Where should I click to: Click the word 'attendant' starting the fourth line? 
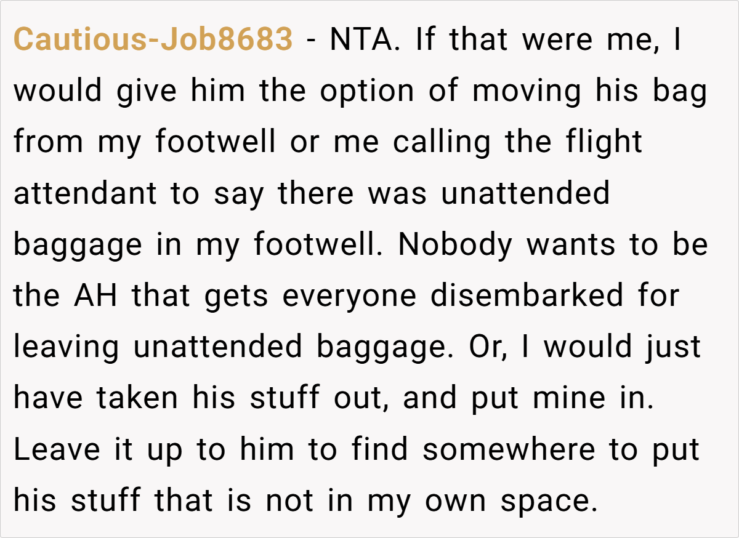click(85, 194)
